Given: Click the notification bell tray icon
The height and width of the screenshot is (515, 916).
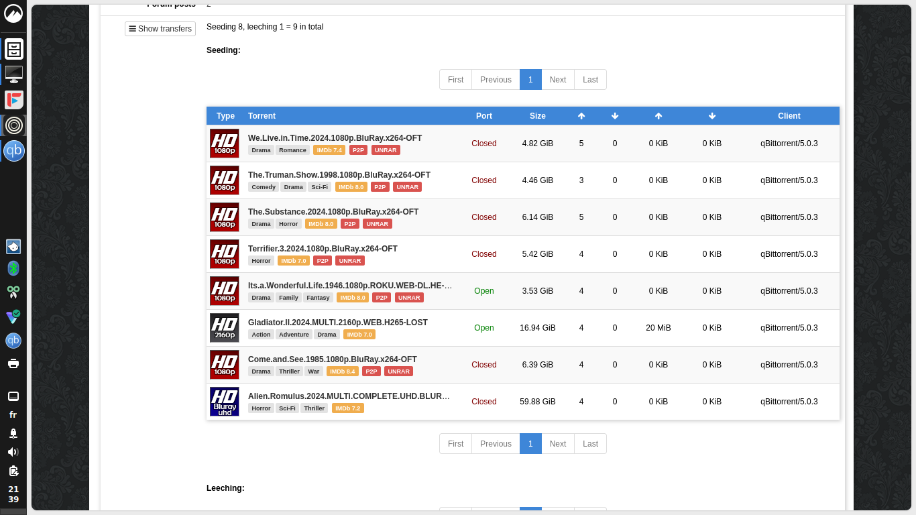Looking at the screenshot, I should coord(13,433).
